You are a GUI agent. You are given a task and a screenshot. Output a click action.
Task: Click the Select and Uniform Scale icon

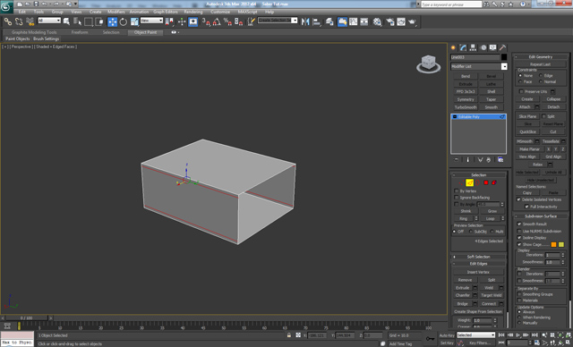click(134, 21)
